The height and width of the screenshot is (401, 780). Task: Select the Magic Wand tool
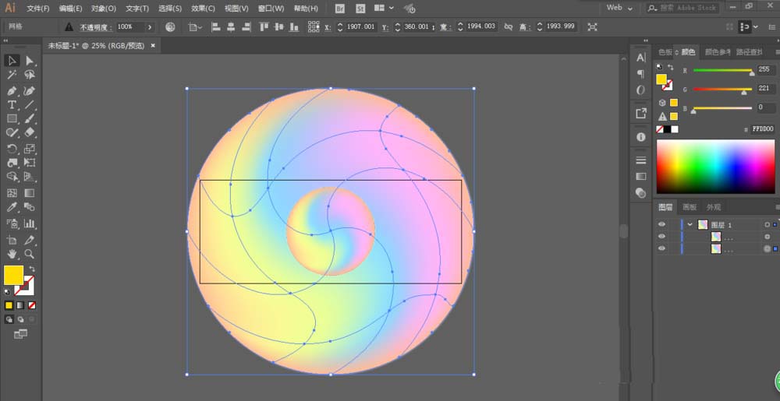click(12, 75)
